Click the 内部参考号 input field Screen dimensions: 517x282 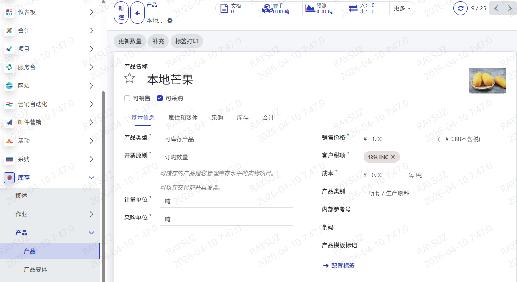click(x=435, y=211)
